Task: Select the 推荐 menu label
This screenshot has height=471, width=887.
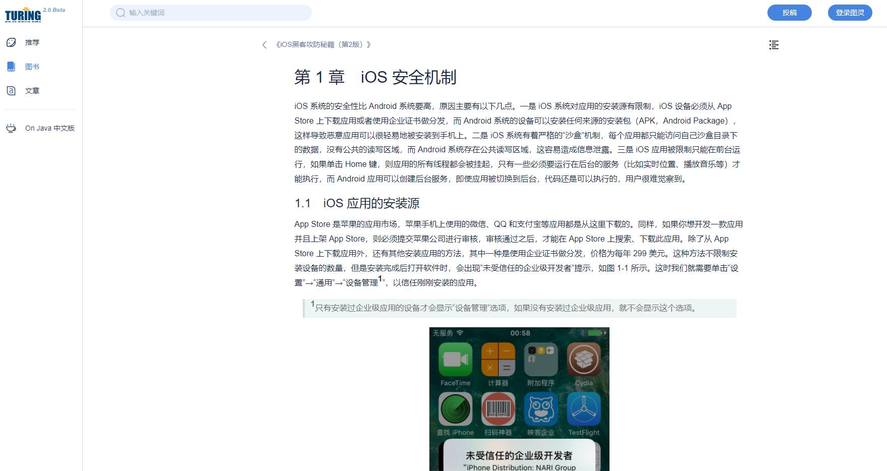Action: coord(32,42)
